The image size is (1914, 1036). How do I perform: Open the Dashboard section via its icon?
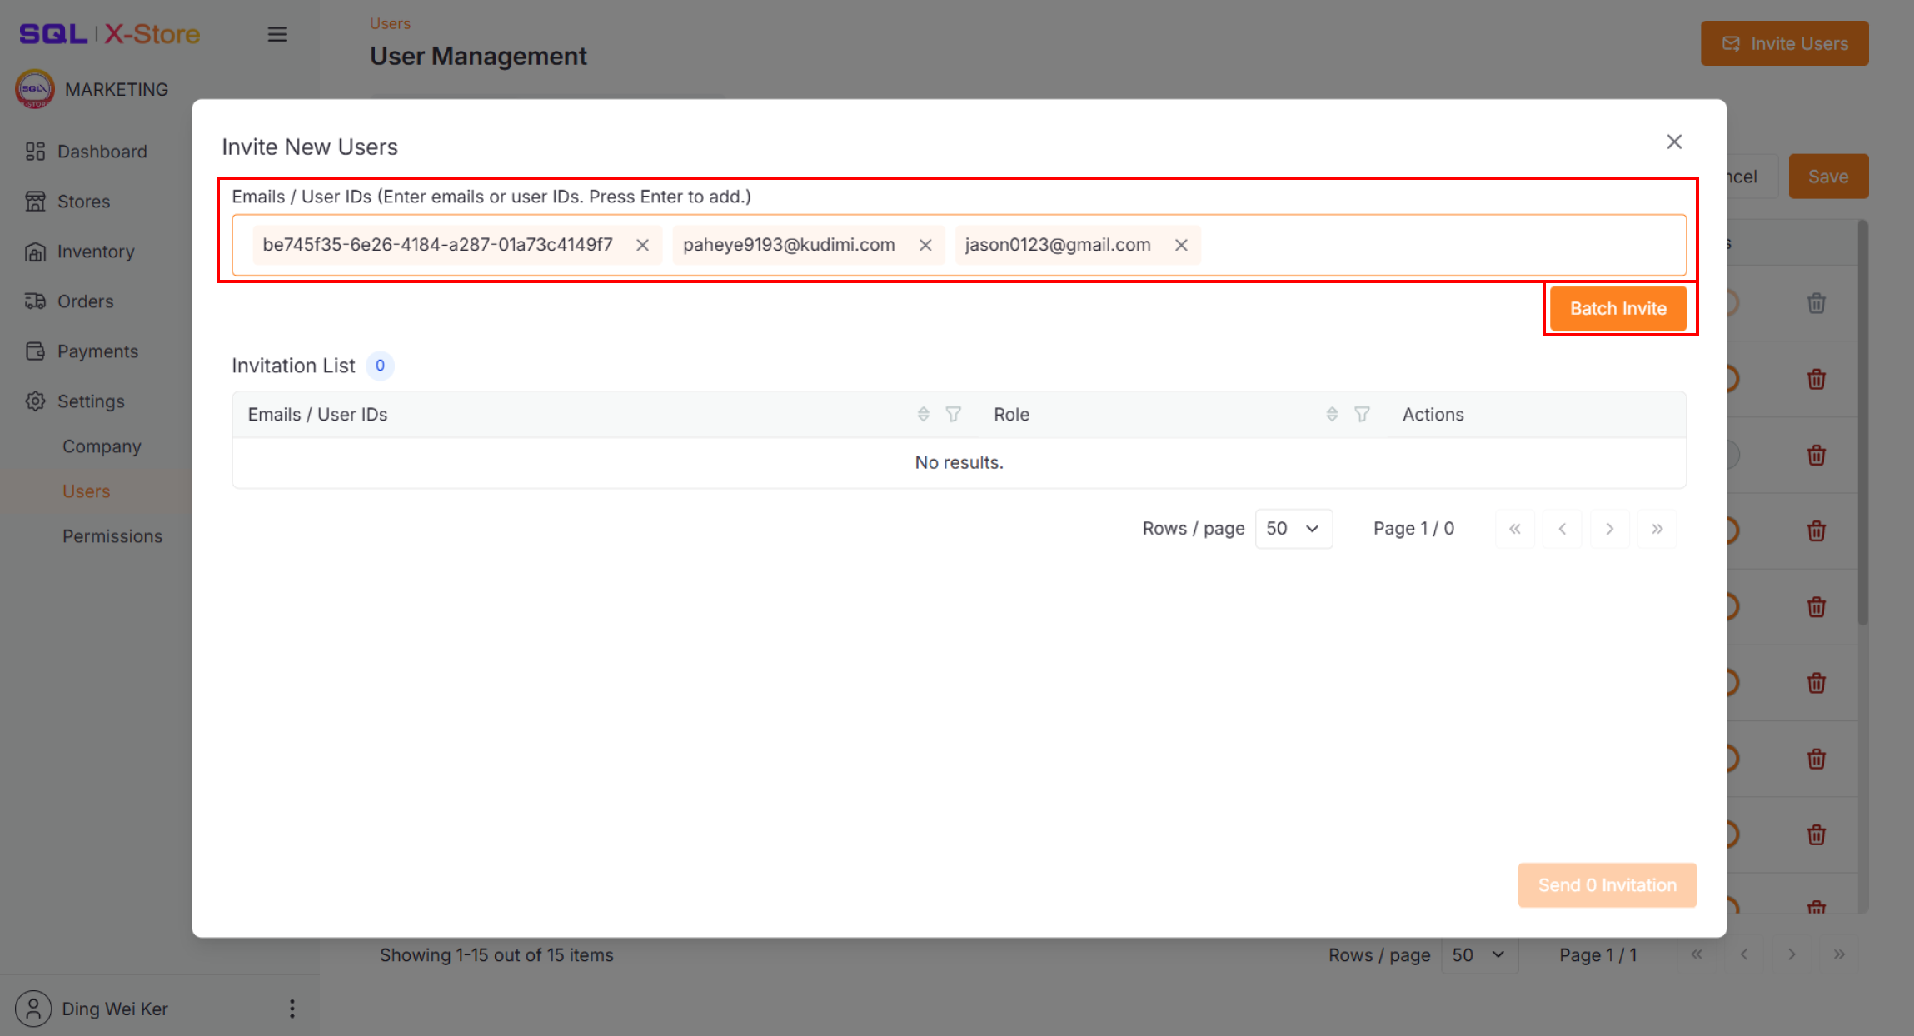point(35,151)
